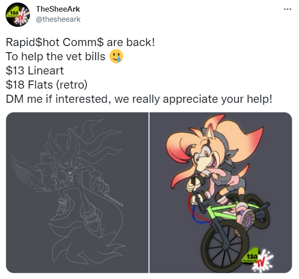Click the tsa green badge in avatar
The width and height of the screenshot is (299, 279).
(13, 14)
